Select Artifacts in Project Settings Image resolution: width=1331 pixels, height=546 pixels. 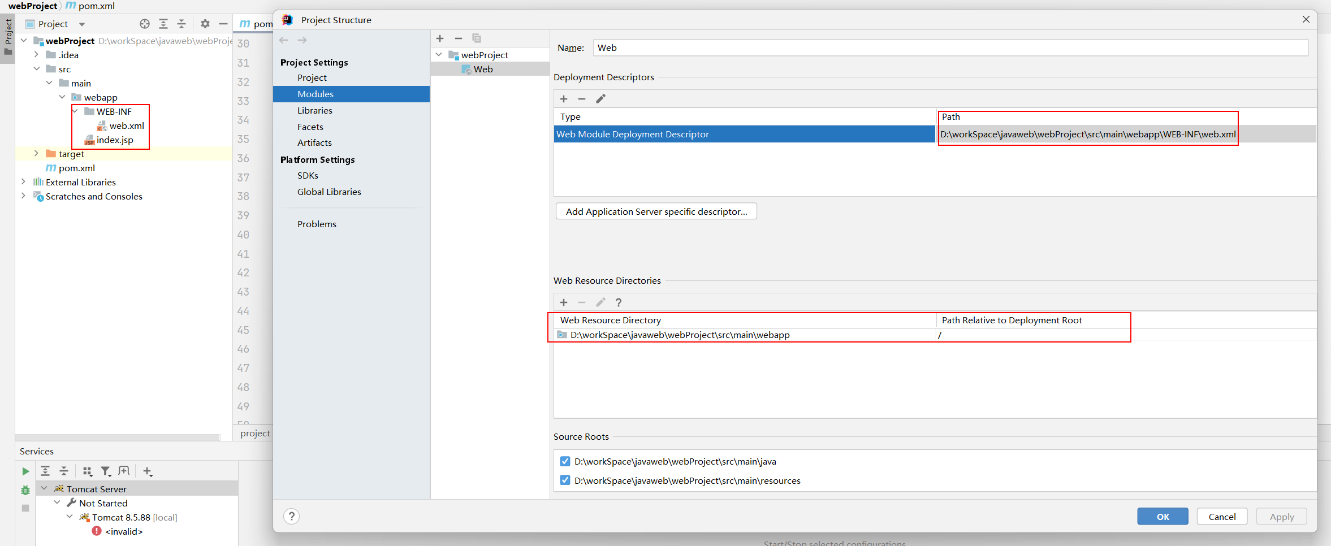[x=314, y=143]
